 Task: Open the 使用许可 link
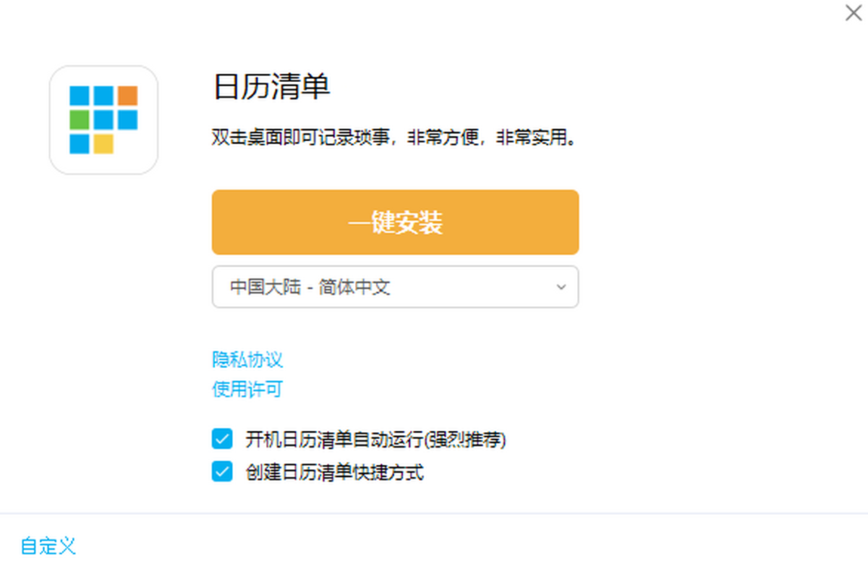[247, 390]
